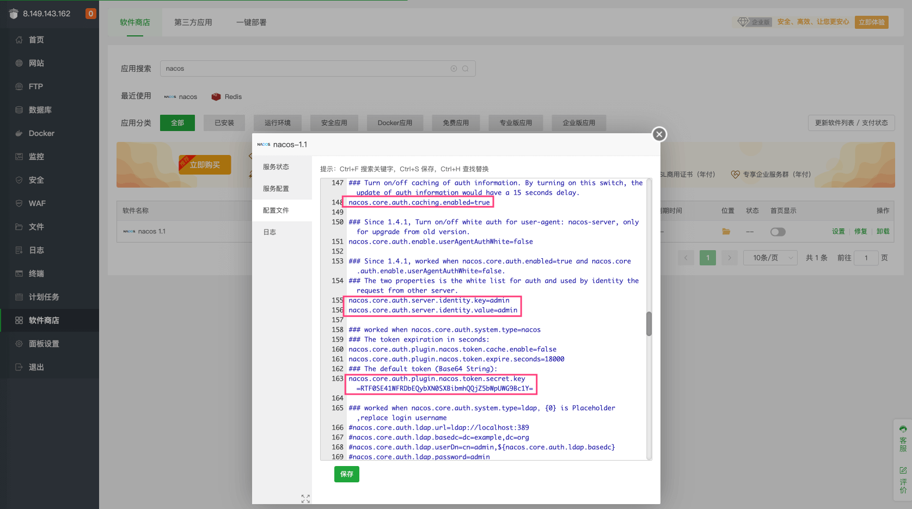The image size is (912, 509).
Task: Open Docker from the sidebar
Action: [x=41, y=133]
